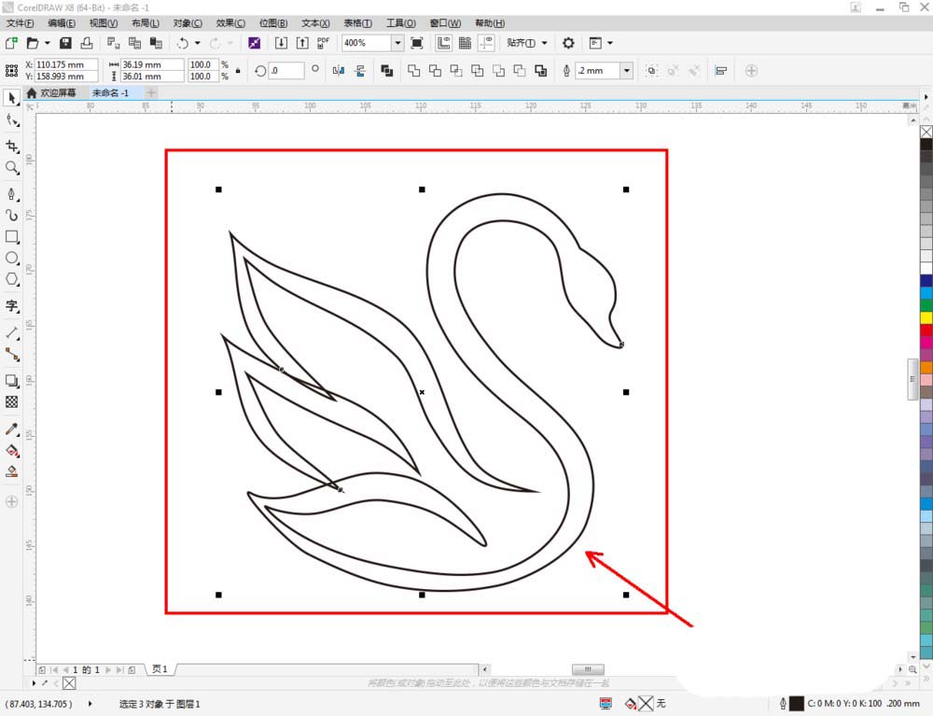The width and height of the screenshot is (933, 716).
Task: Click the 页1 page tab
Action: [x=160, y=669]
